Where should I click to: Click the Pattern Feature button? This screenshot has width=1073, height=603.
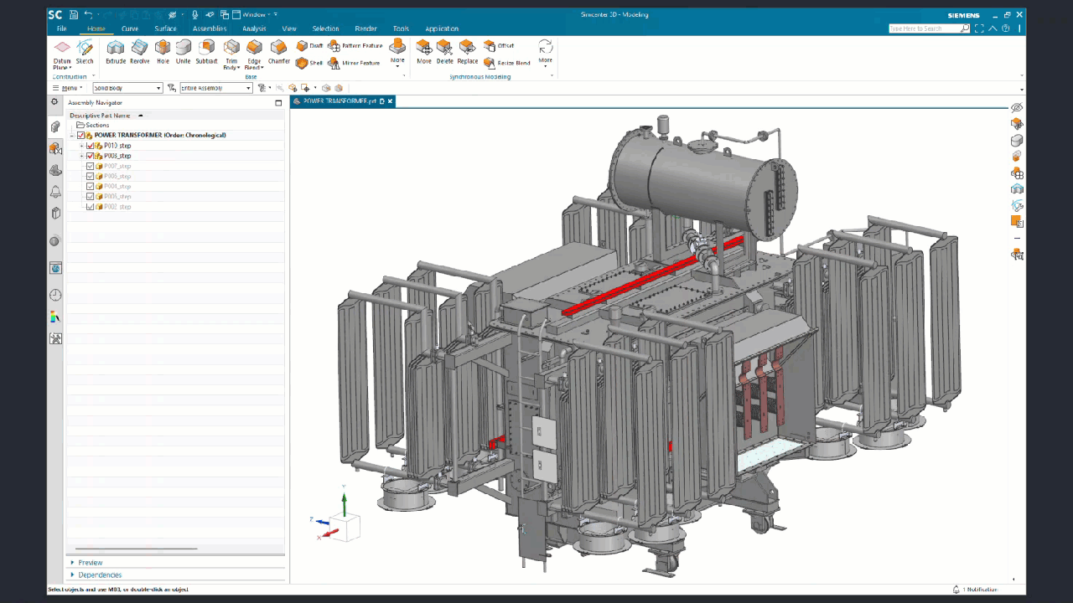point(355,46)
